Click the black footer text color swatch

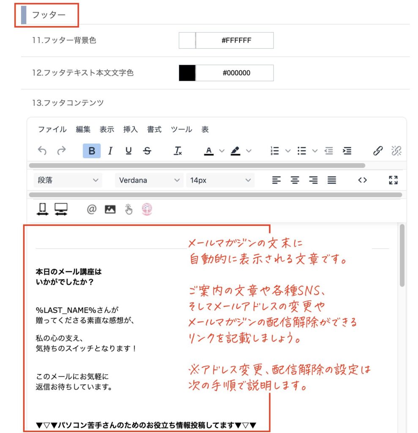click(187, 73)
